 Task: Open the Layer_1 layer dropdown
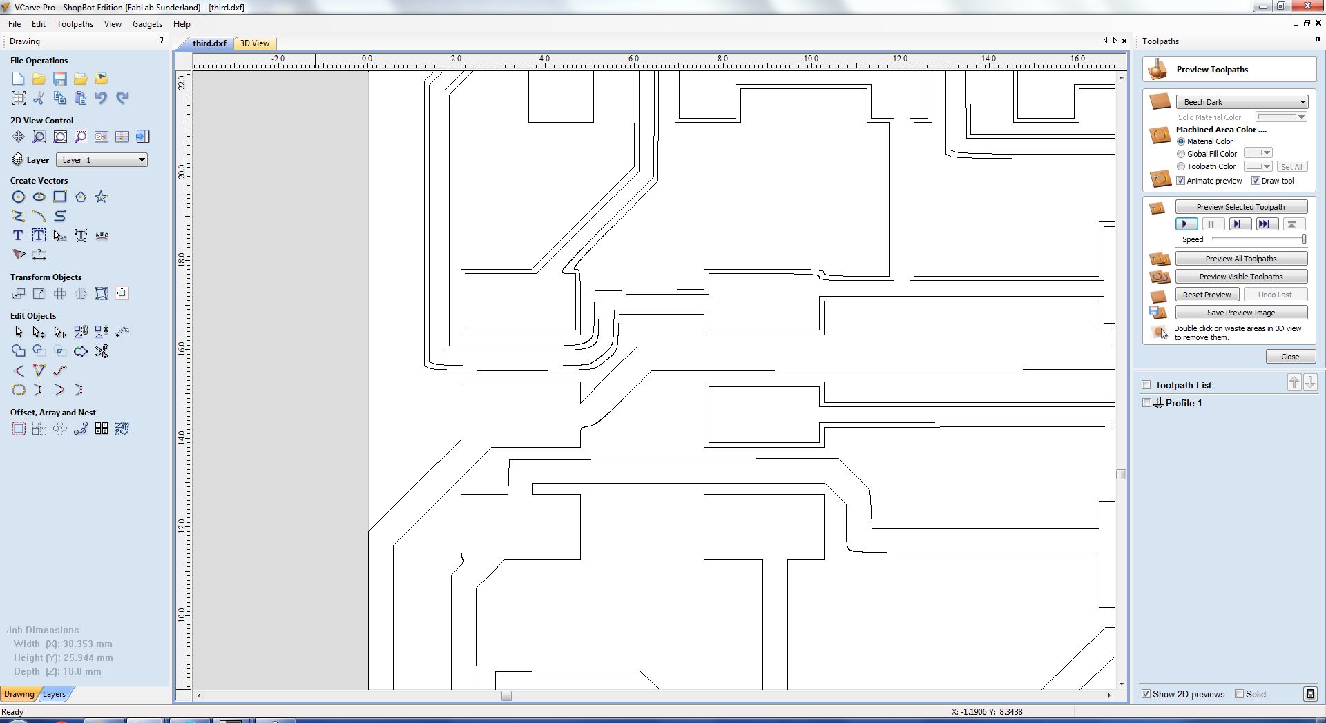coord(102,160)
